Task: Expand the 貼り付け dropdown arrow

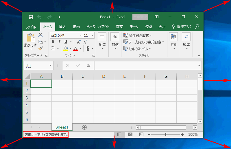Action: tap(31, 49)
